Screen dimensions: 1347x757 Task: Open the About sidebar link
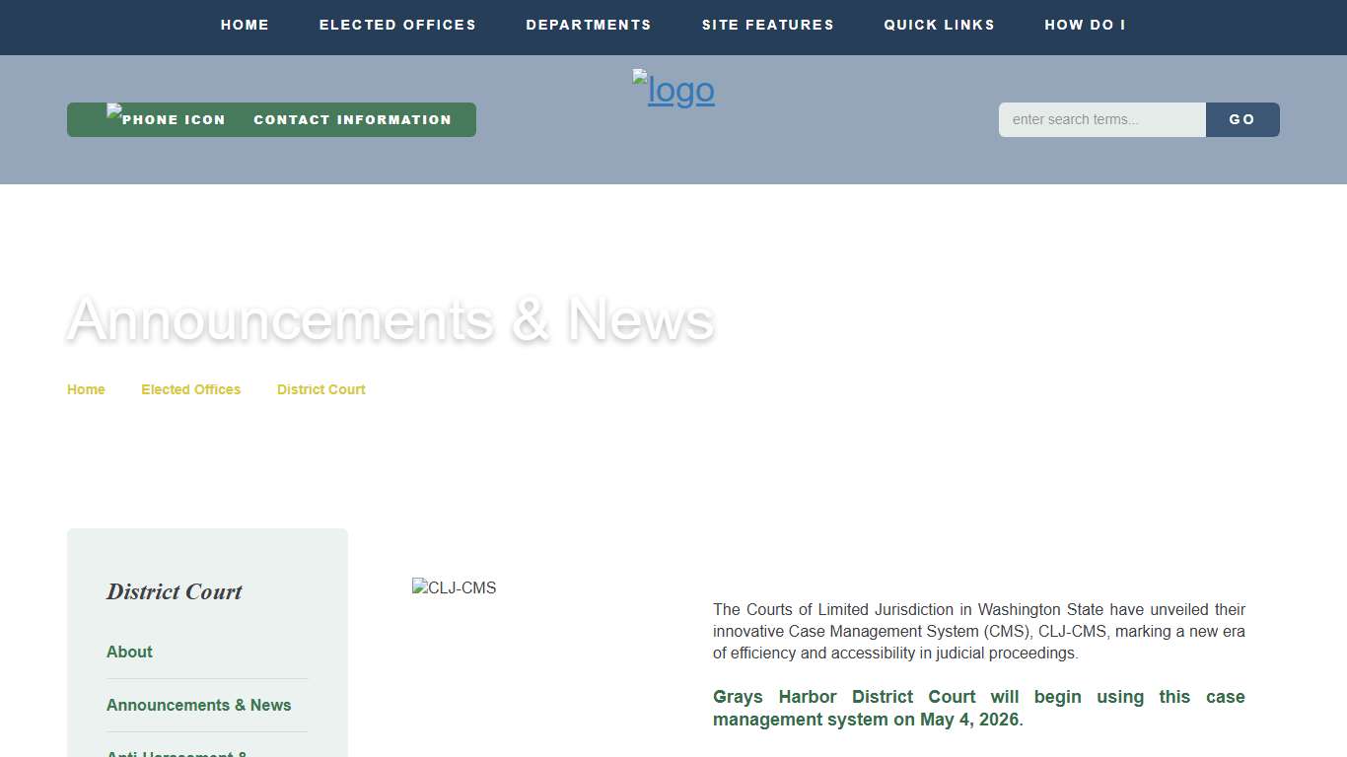(129, 652)
